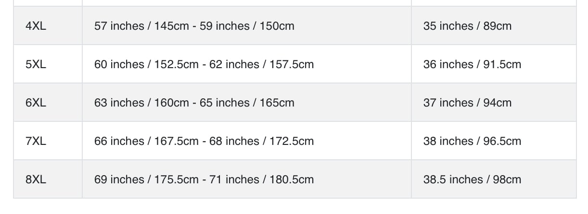This screenshot has width=588, height=214.
Task: Click the 57 inches / 145cm chest measurement
Action: tap(141, 26)
